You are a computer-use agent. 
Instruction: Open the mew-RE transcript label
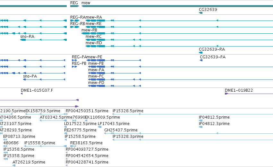(x=93, y=23)
